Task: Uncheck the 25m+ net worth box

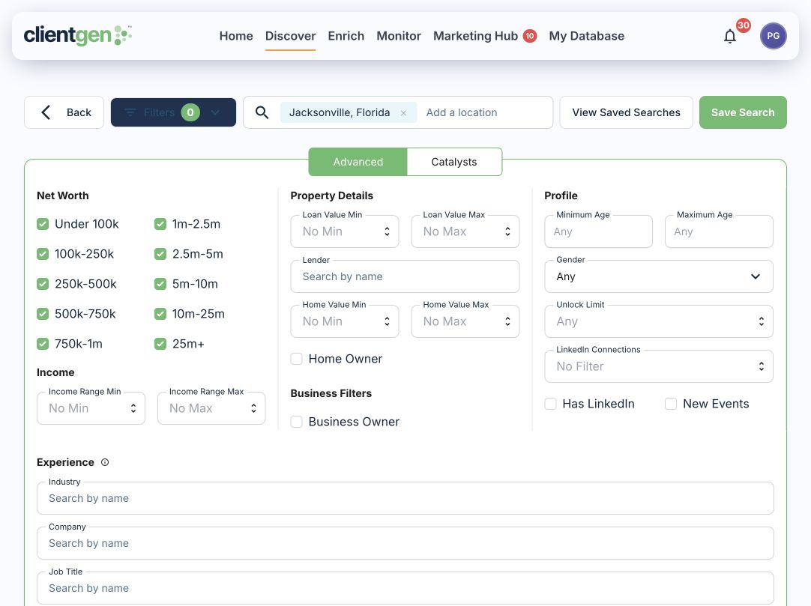Action: pos(160,344)
